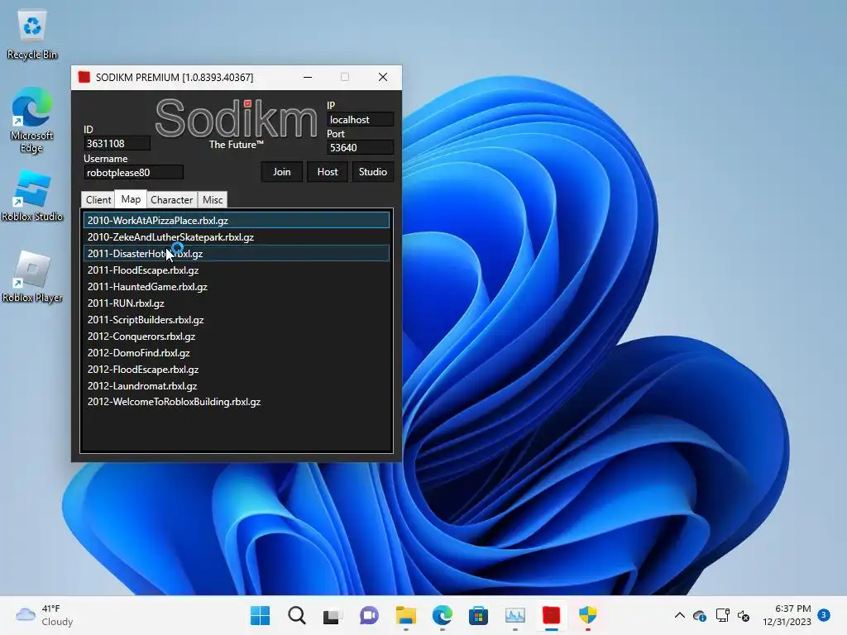This screenshot has height=635, width=847.
Task: Open the performance monitor taskbar icon
Action: pos(514,615)
